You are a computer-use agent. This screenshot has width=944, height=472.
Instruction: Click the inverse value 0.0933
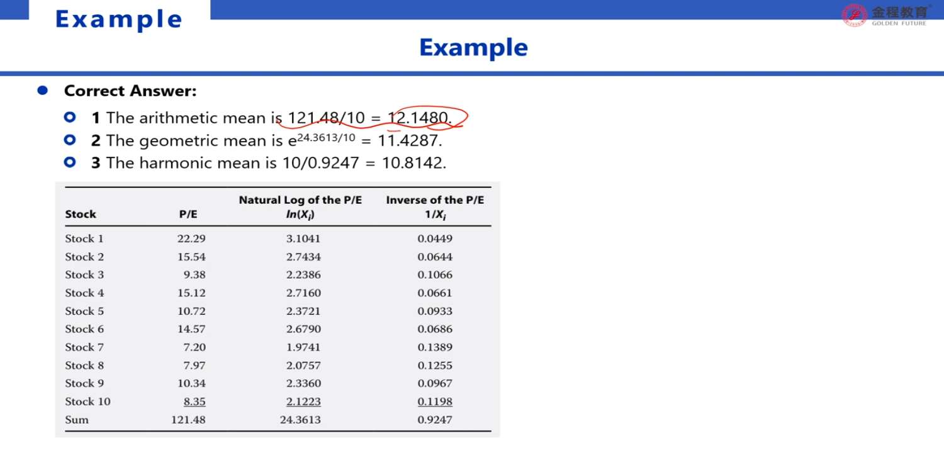(435, 311)
